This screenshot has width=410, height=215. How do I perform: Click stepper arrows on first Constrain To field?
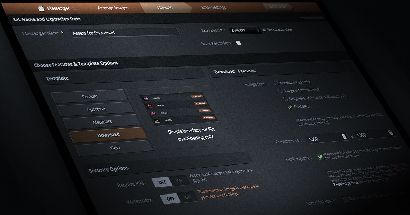[x=344, y=137]
